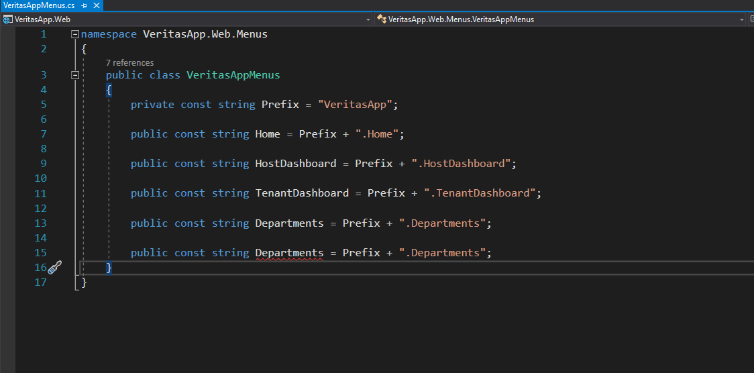
Task: Collapse the namespace VeritasApp.Web.Menus block
Action: (75, 34)
